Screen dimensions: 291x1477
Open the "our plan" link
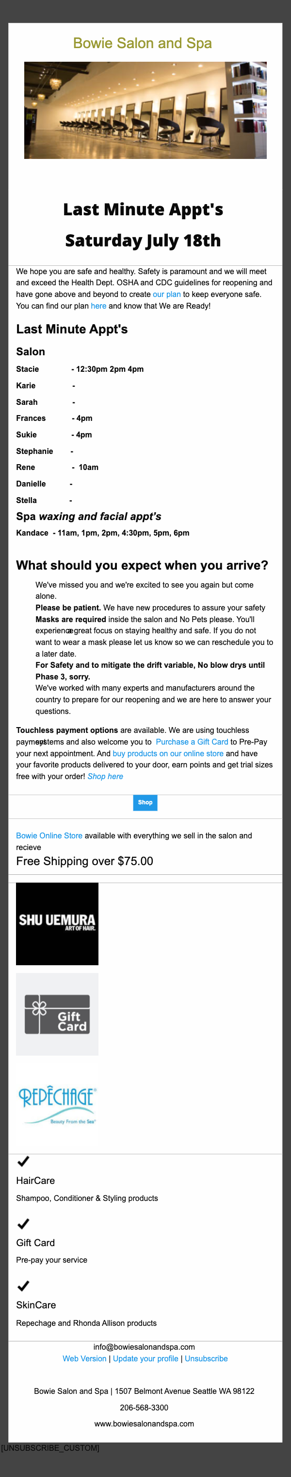[166, 294]
